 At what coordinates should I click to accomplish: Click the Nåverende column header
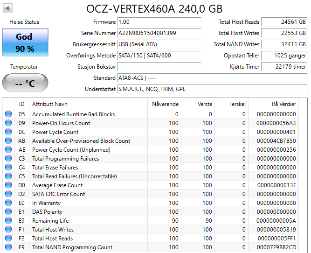165,104
